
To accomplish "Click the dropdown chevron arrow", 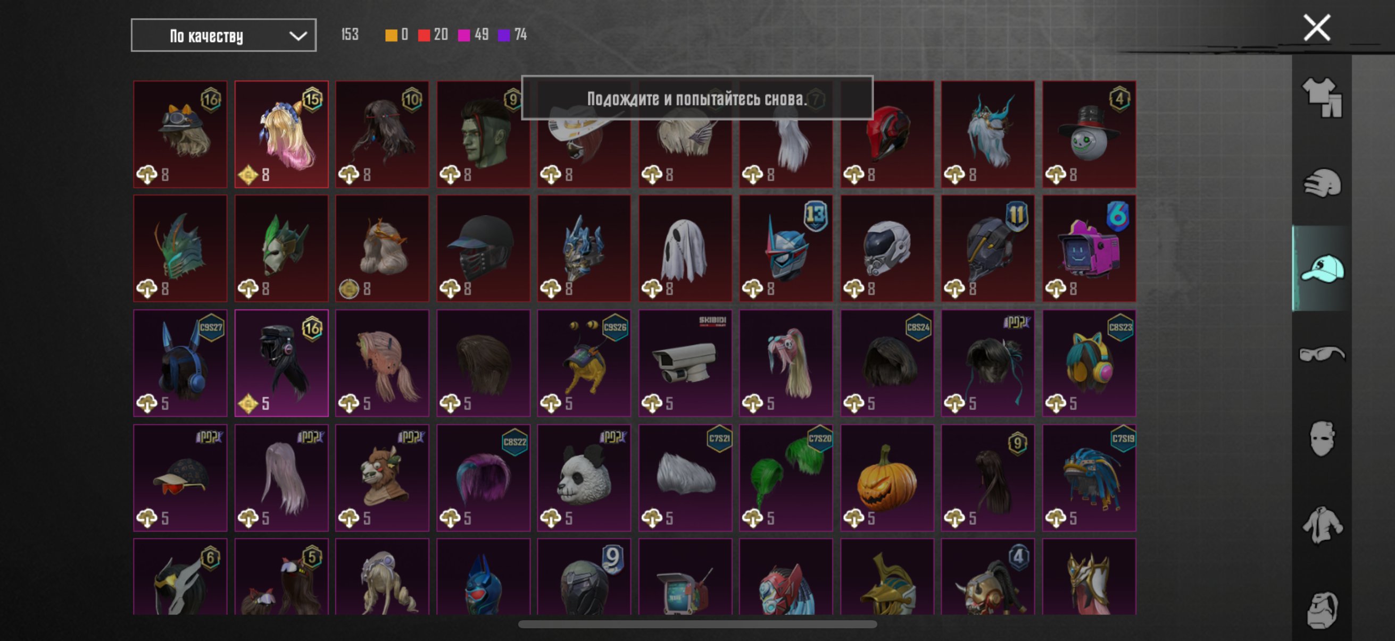I will pyautogui.click(x=298, y=36).
